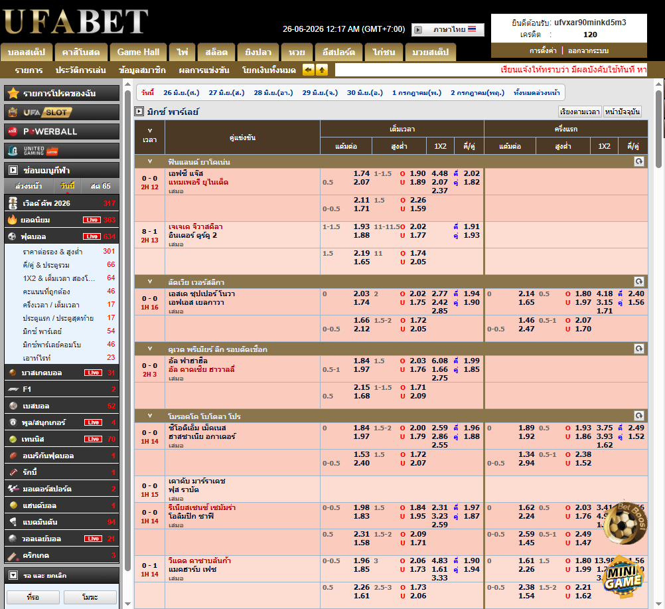Switch to the สด 65 live tab
The height and width of the screenshot is (609, 665).
tap(100, 186)
